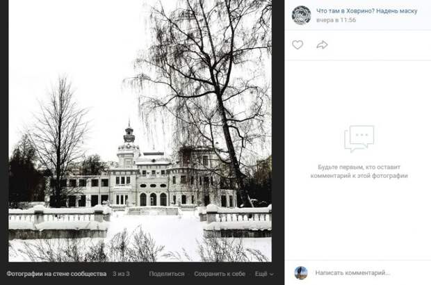Click the 'Будьте первым' comment prompt text
Screen dimensions: 431x285
(x=359, y=171)
